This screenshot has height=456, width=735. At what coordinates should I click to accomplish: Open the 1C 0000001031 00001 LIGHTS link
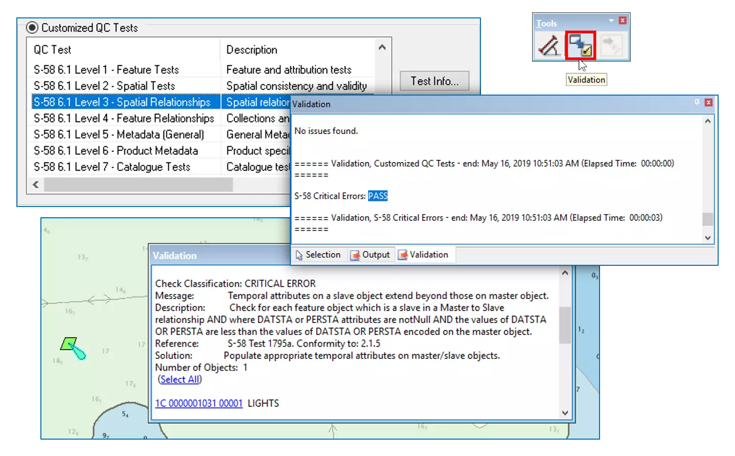[199, 403]
